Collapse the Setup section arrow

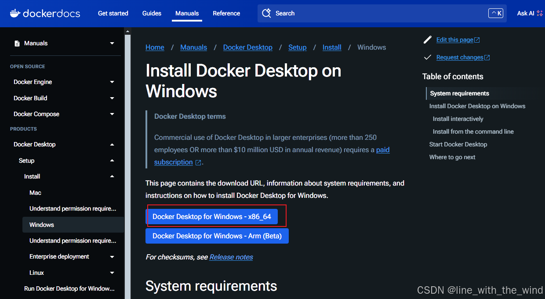tap(112, 160)
